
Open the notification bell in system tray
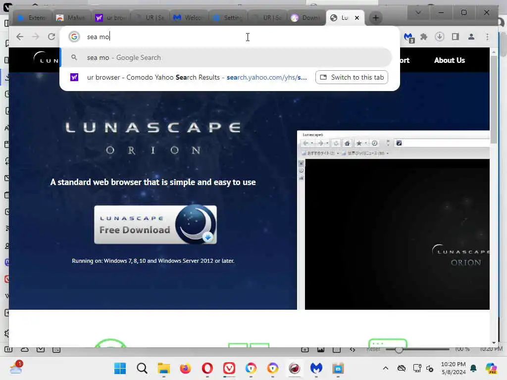point(473,368)
